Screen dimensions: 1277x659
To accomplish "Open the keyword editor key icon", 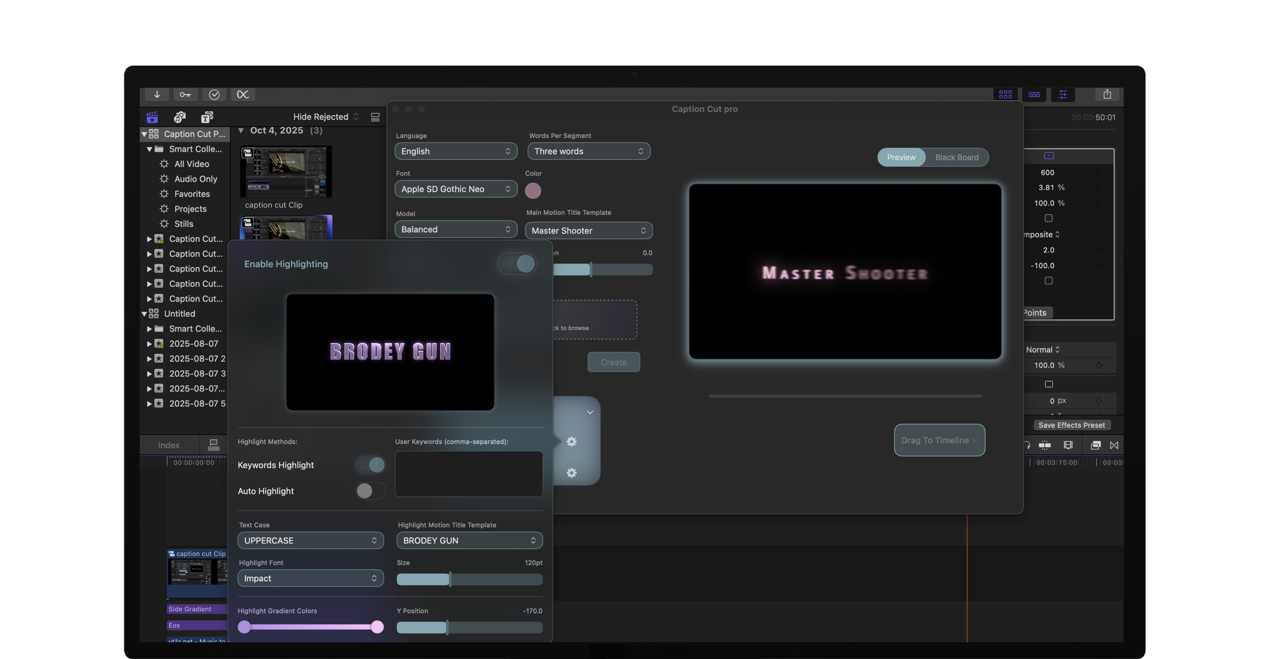I will (185, 95).
